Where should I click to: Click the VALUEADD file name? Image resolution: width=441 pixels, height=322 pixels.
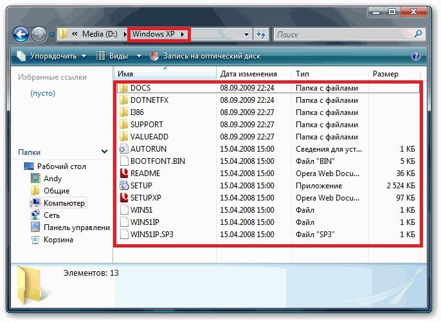click(x=149, y=137)
